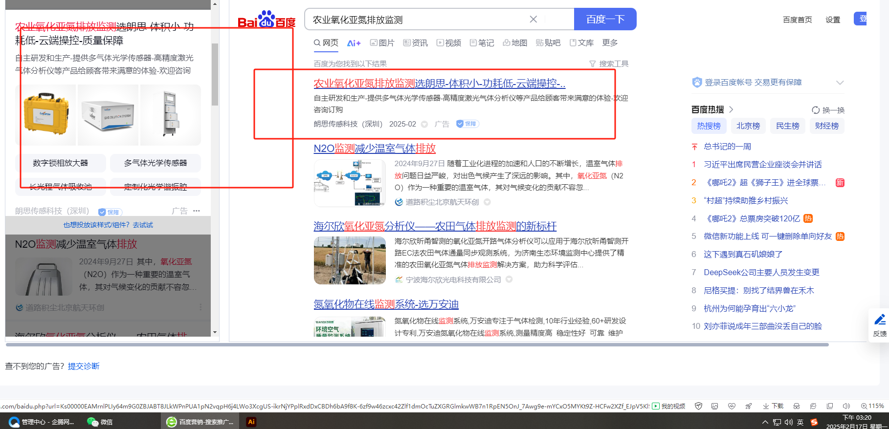
Task: Clear the search box with the X icon
Action: click(x=533, y=19)
